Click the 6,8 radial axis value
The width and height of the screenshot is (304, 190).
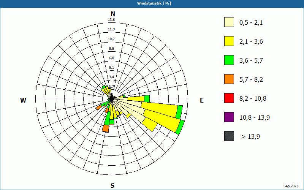[x=111, y=58]
